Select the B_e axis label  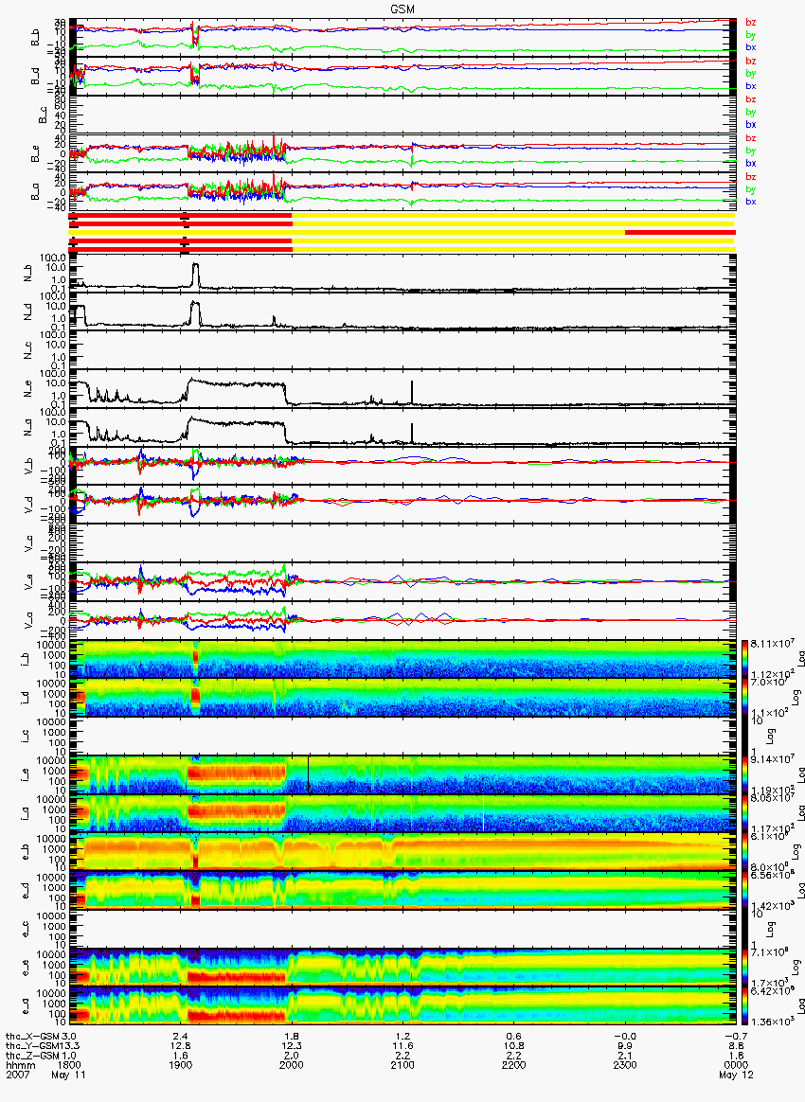(x=35, y=153)
